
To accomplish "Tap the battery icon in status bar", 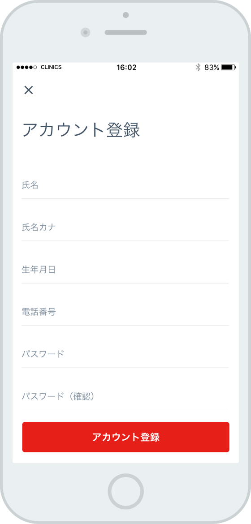I will [228, 68].
